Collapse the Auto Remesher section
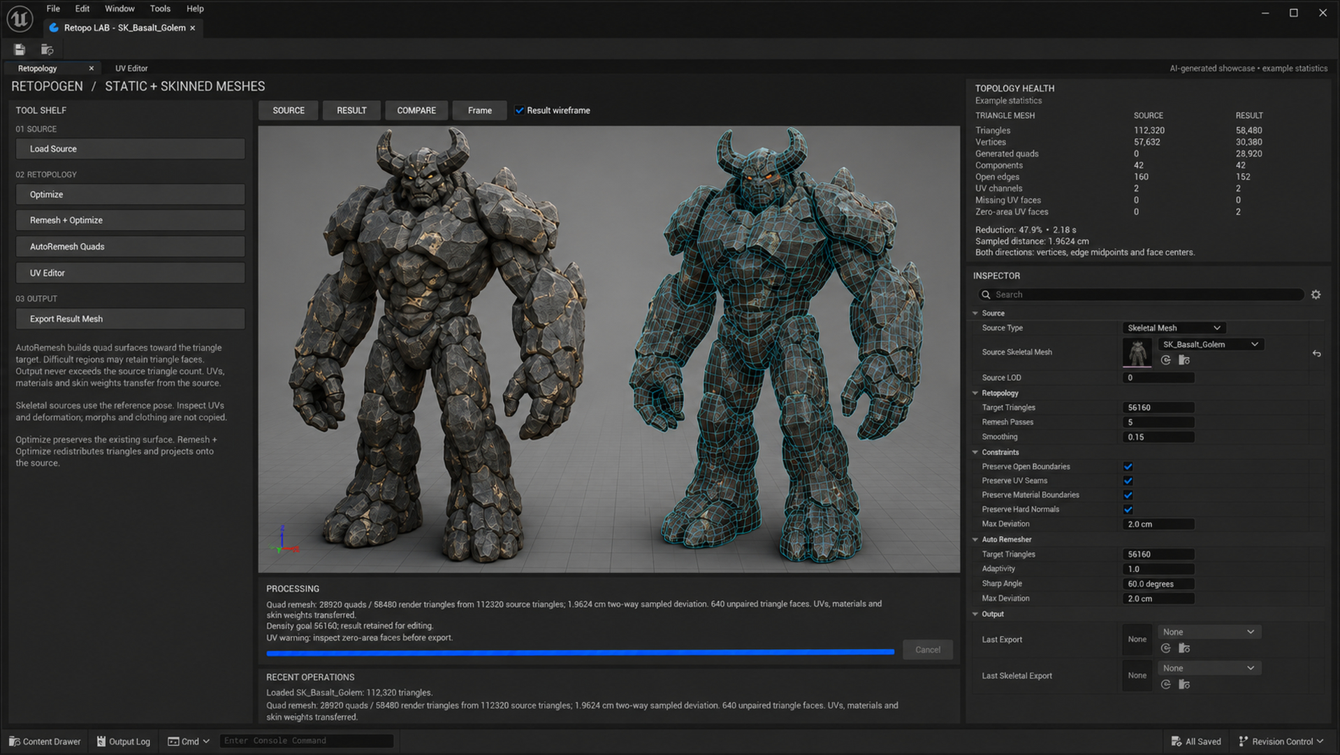This screenshot has width=1340, height=755. 975,540
